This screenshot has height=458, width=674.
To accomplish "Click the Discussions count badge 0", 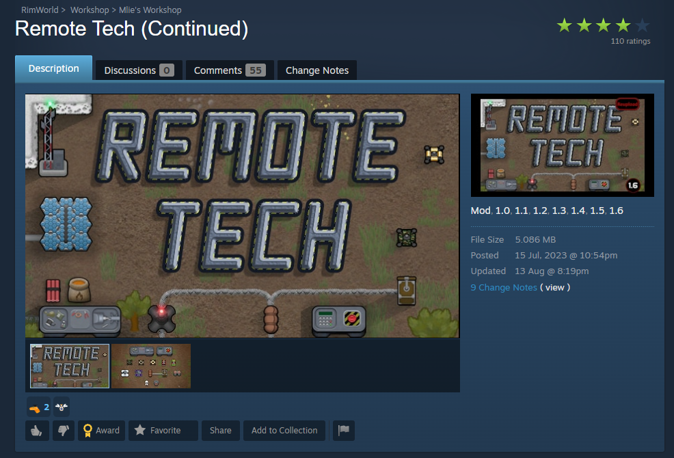I will coord(167,70).
